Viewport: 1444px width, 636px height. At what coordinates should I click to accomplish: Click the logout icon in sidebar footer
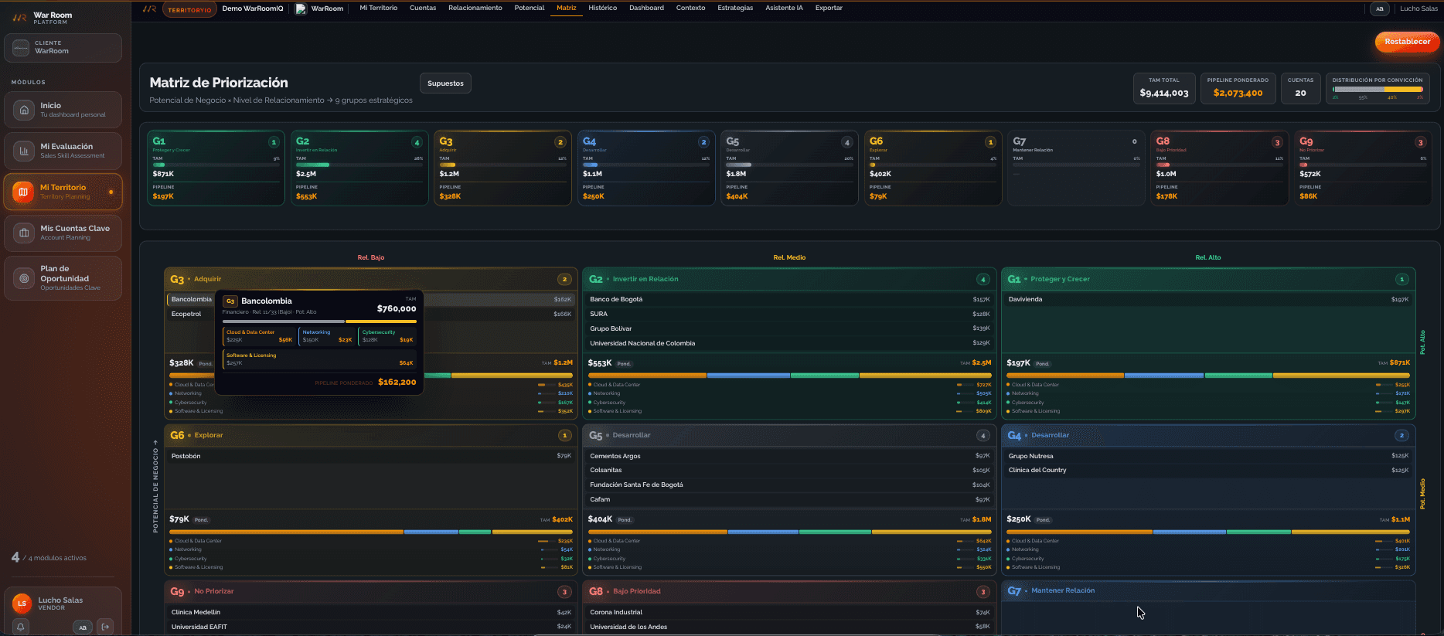[x=106, y=627]
